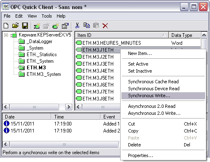This screenshot has height=162, width=210.
Task: Choose Synchronous Cache Read
Action: click(x=163, y=82)
